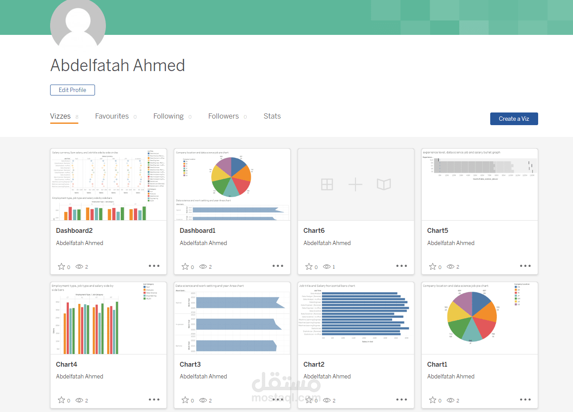
Task: Open the Following tab
Action: coord(172,116)
